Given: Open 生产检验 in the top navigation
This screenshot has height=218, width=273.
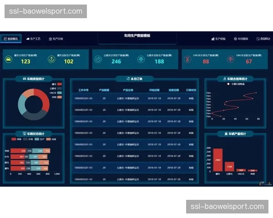Looking at the screenshot, I should click(x=219, y=39).
